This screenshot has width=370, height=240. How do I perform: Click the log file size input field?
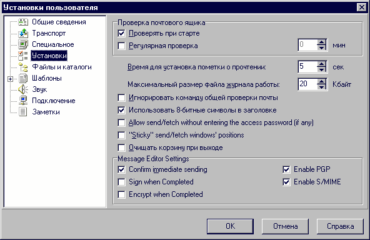tap(307, 84)
